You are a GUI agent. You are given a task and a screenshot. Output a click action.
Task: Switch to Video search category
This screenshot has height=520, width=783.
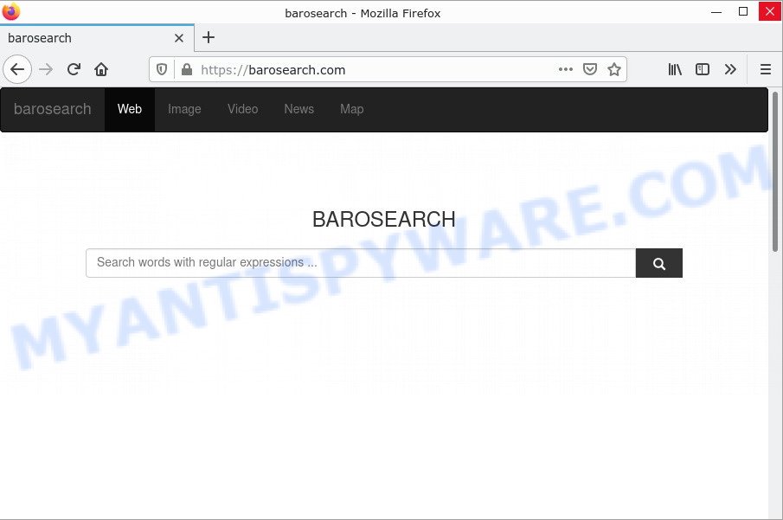point(243,109)
